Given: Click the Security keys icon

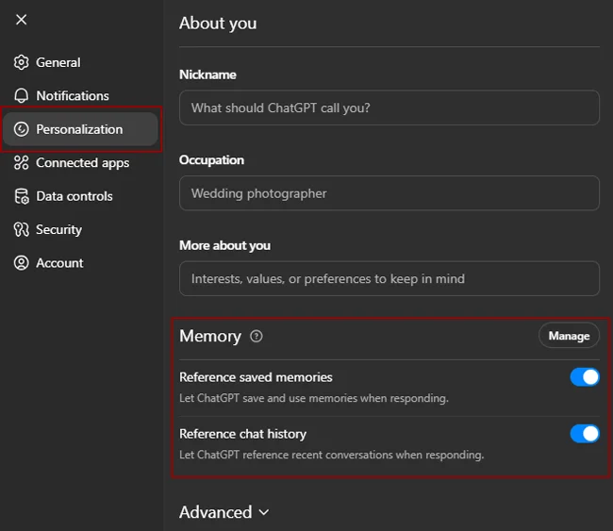Looking at the screenshot, I should (21, 229).
